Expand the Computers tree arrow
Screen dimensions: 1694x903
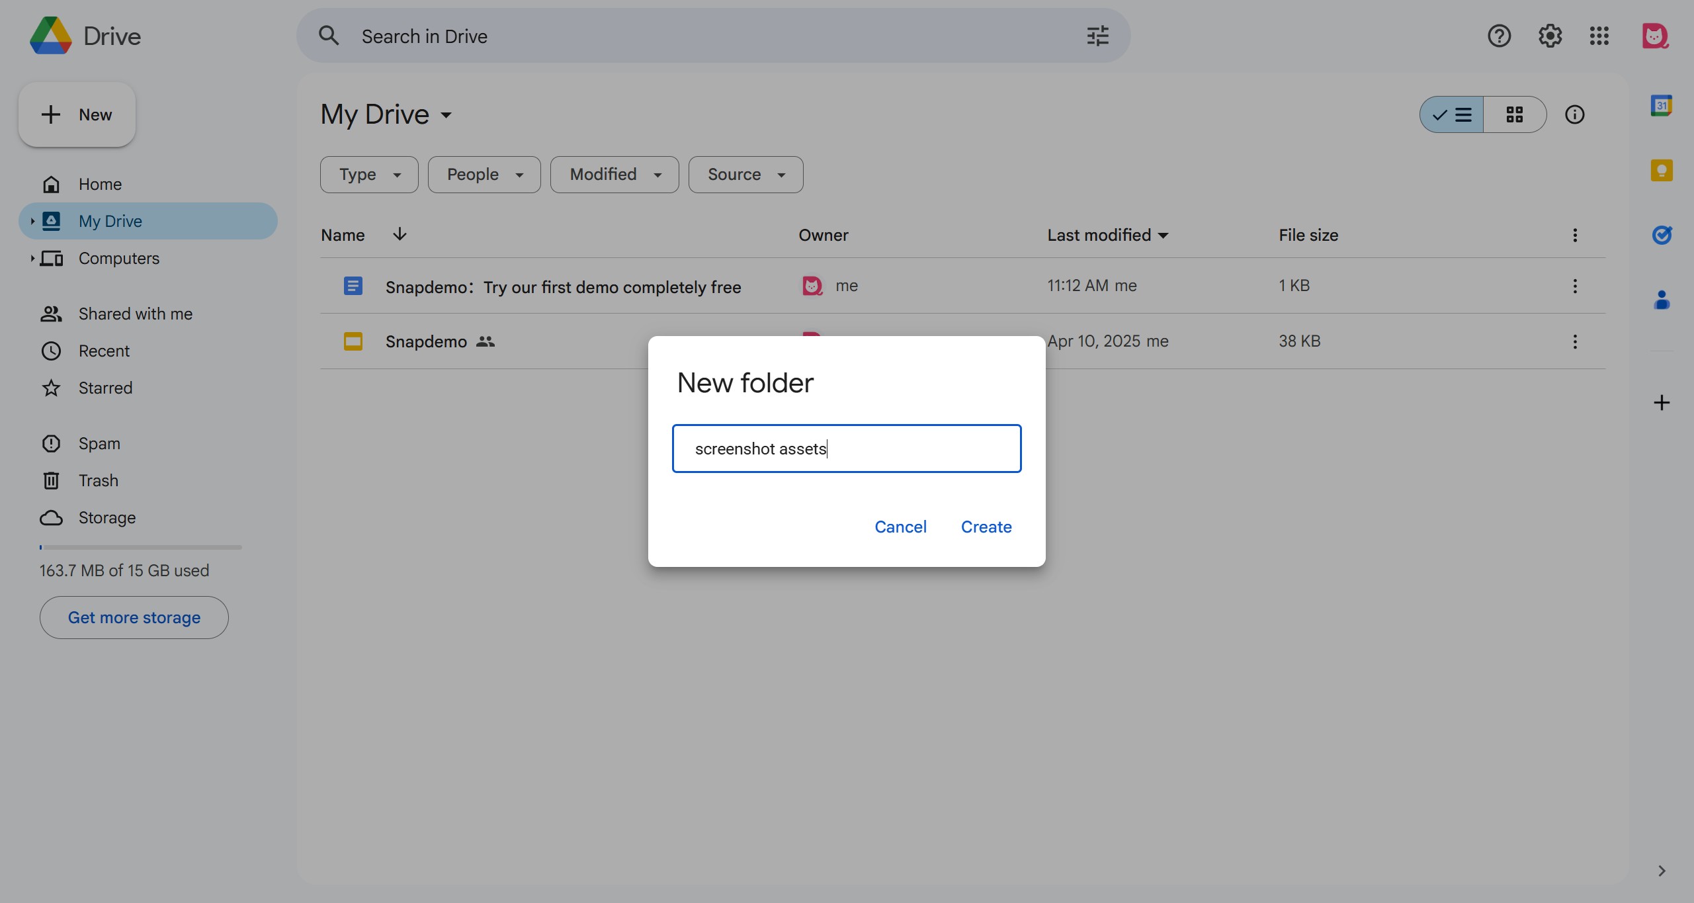click(32, 258)
